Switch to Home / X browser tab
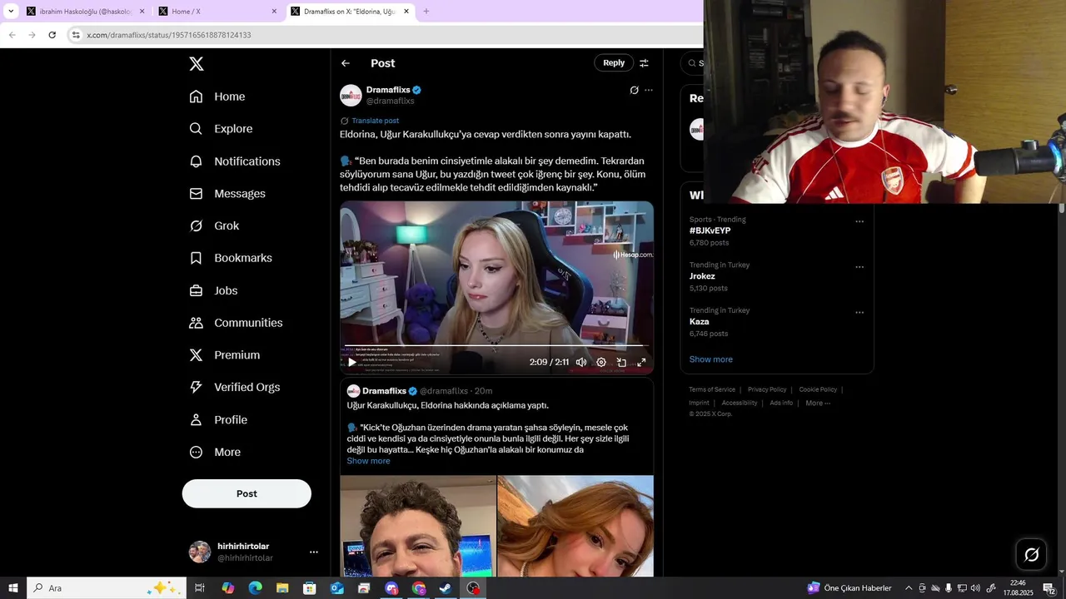The width and height of the screenshot is (1066, 599). 217,12
